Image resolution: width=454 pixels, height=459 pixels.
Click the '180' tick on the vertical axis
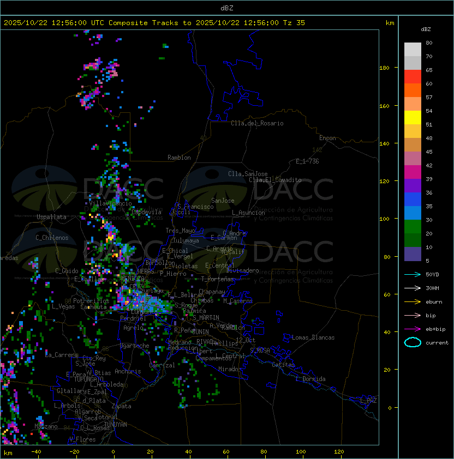(384, 68)
